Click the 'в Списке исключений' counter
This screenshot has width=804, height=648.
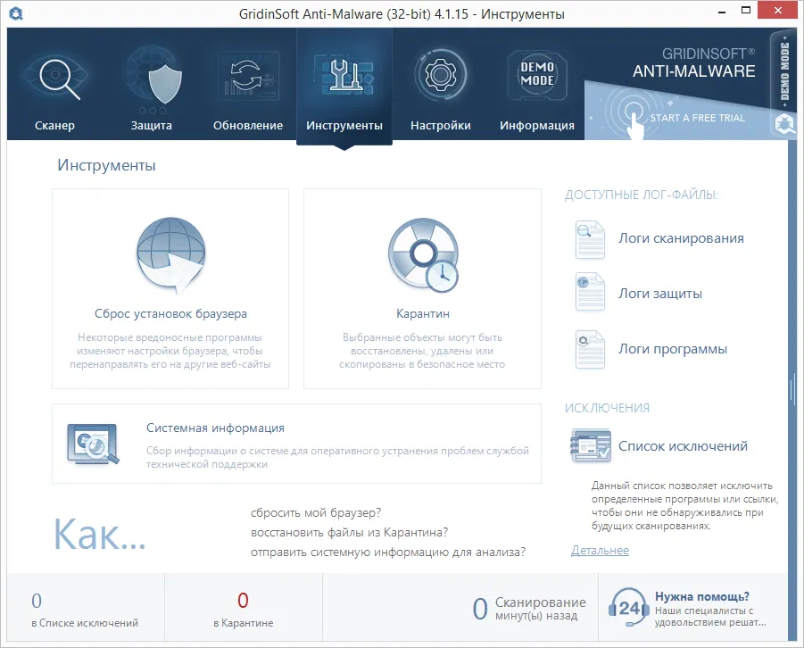(85, 609)
